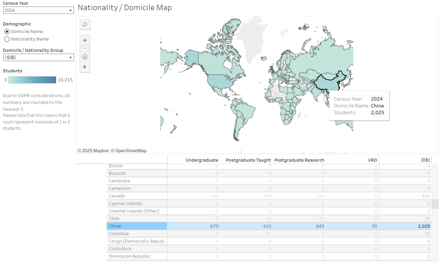This screenshot has height=262, width=441.
Task: Click the Postgraduate Taught column header
Action: 249,160
